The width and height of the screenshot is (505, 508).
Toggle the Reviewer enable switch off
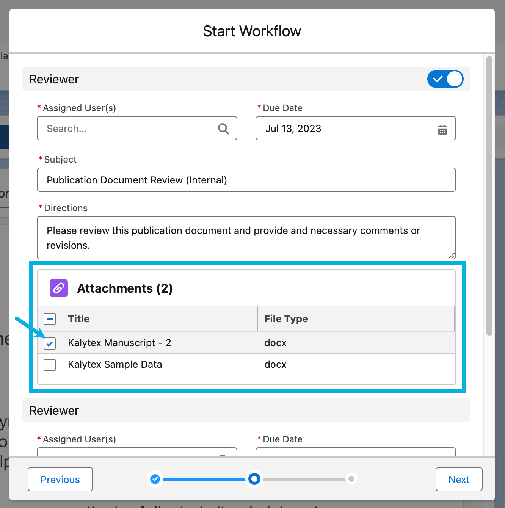445,79
